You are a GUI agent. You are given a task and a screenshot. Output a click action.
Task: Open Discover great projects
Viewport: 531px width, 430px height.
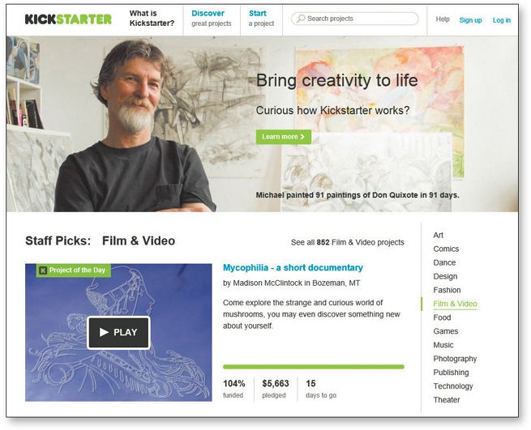212,19
